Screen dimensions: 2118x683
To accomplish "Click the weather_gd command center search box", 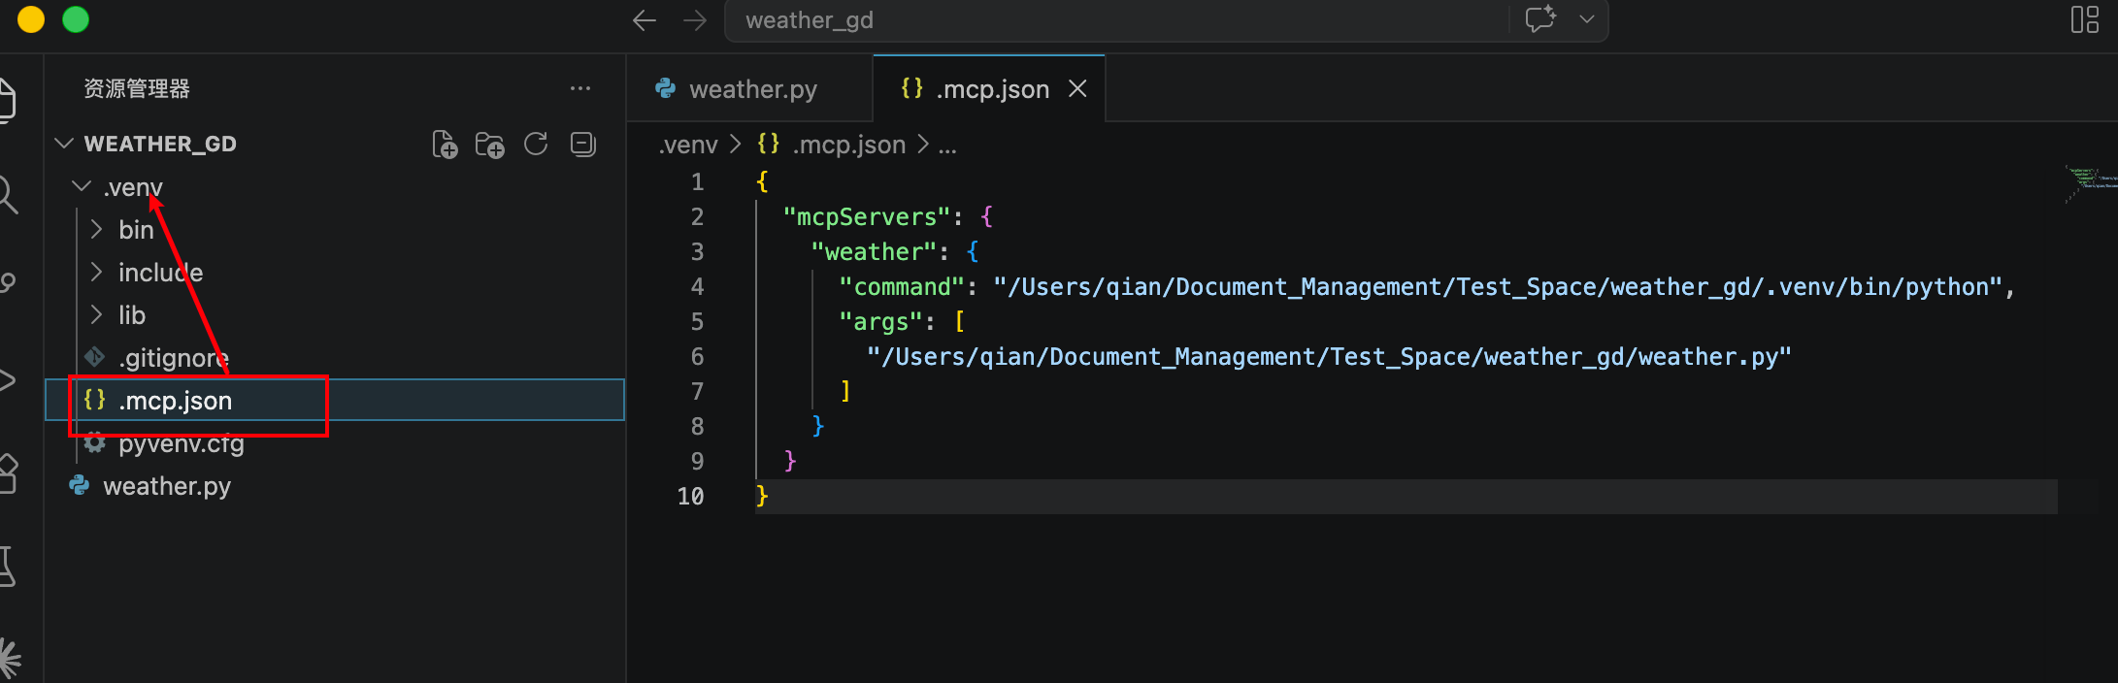I will click(x=1116, y=20).
